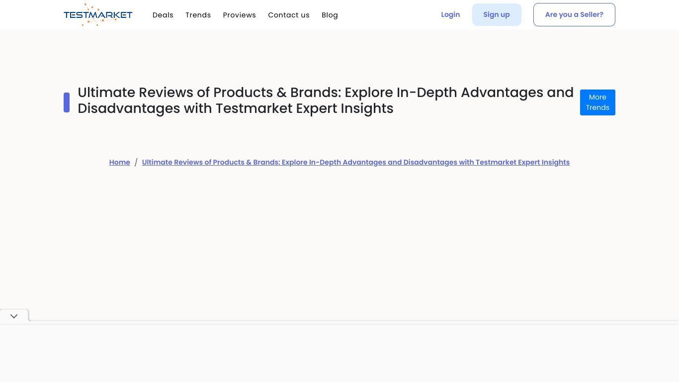Collapse the bottom panel with chevron
Image resolution: width=679 pixels, height=382 pixels.
point(14,316)
